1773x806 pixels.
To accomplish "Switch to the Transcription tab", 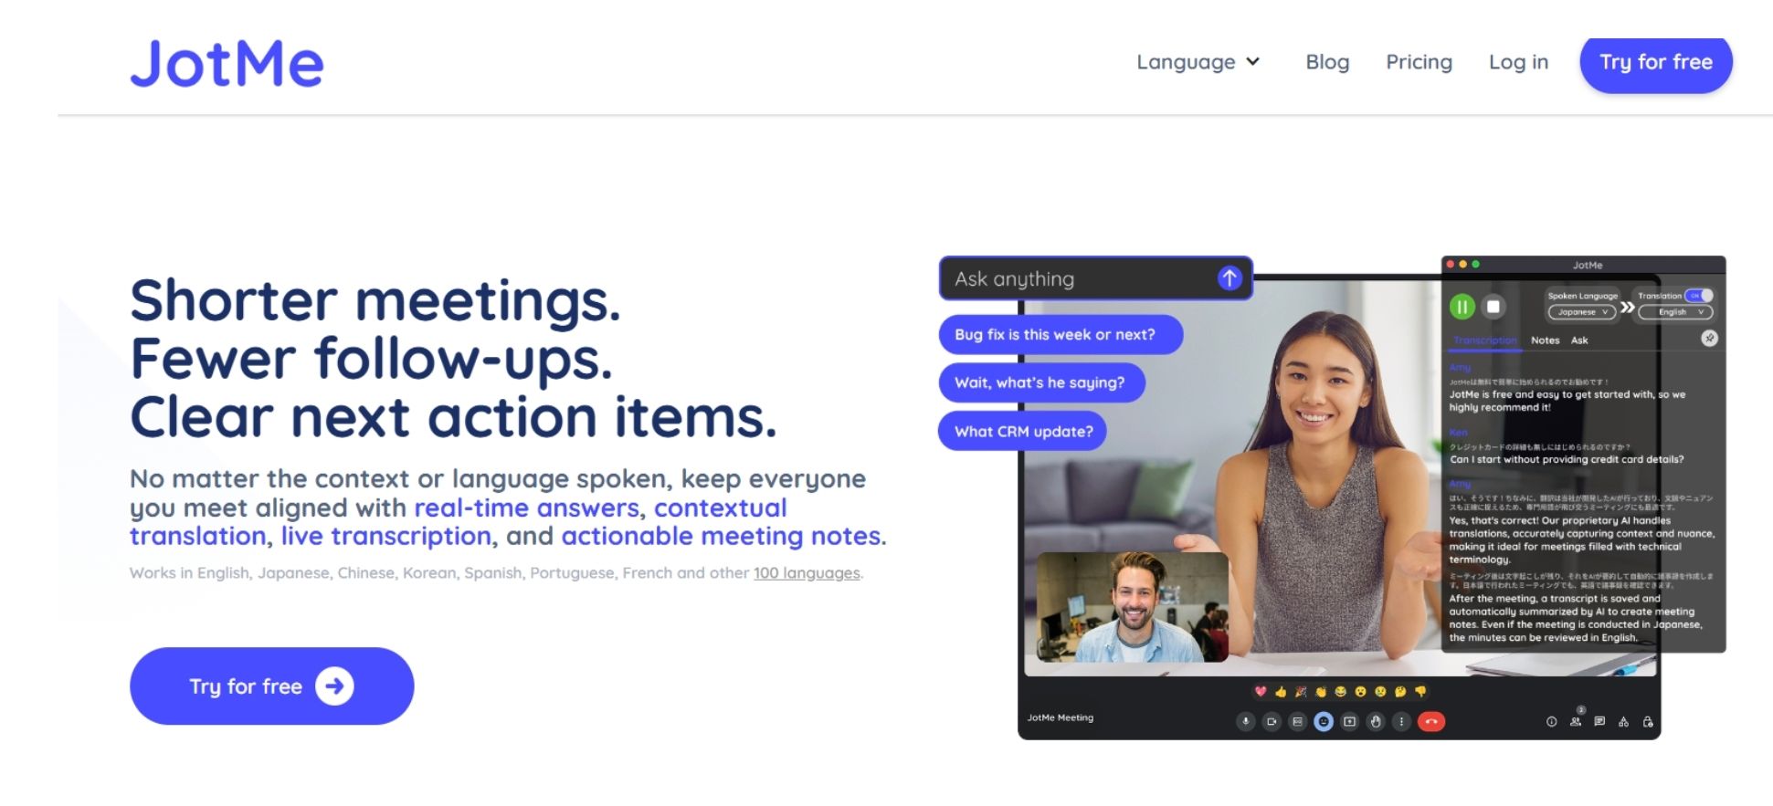I will click(1485, 340).
